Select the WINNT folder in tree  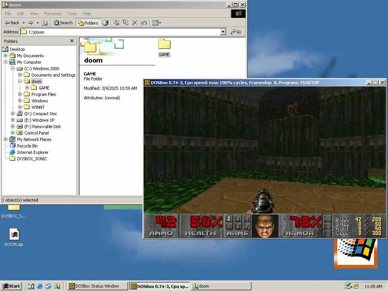[x=38, y=107]
